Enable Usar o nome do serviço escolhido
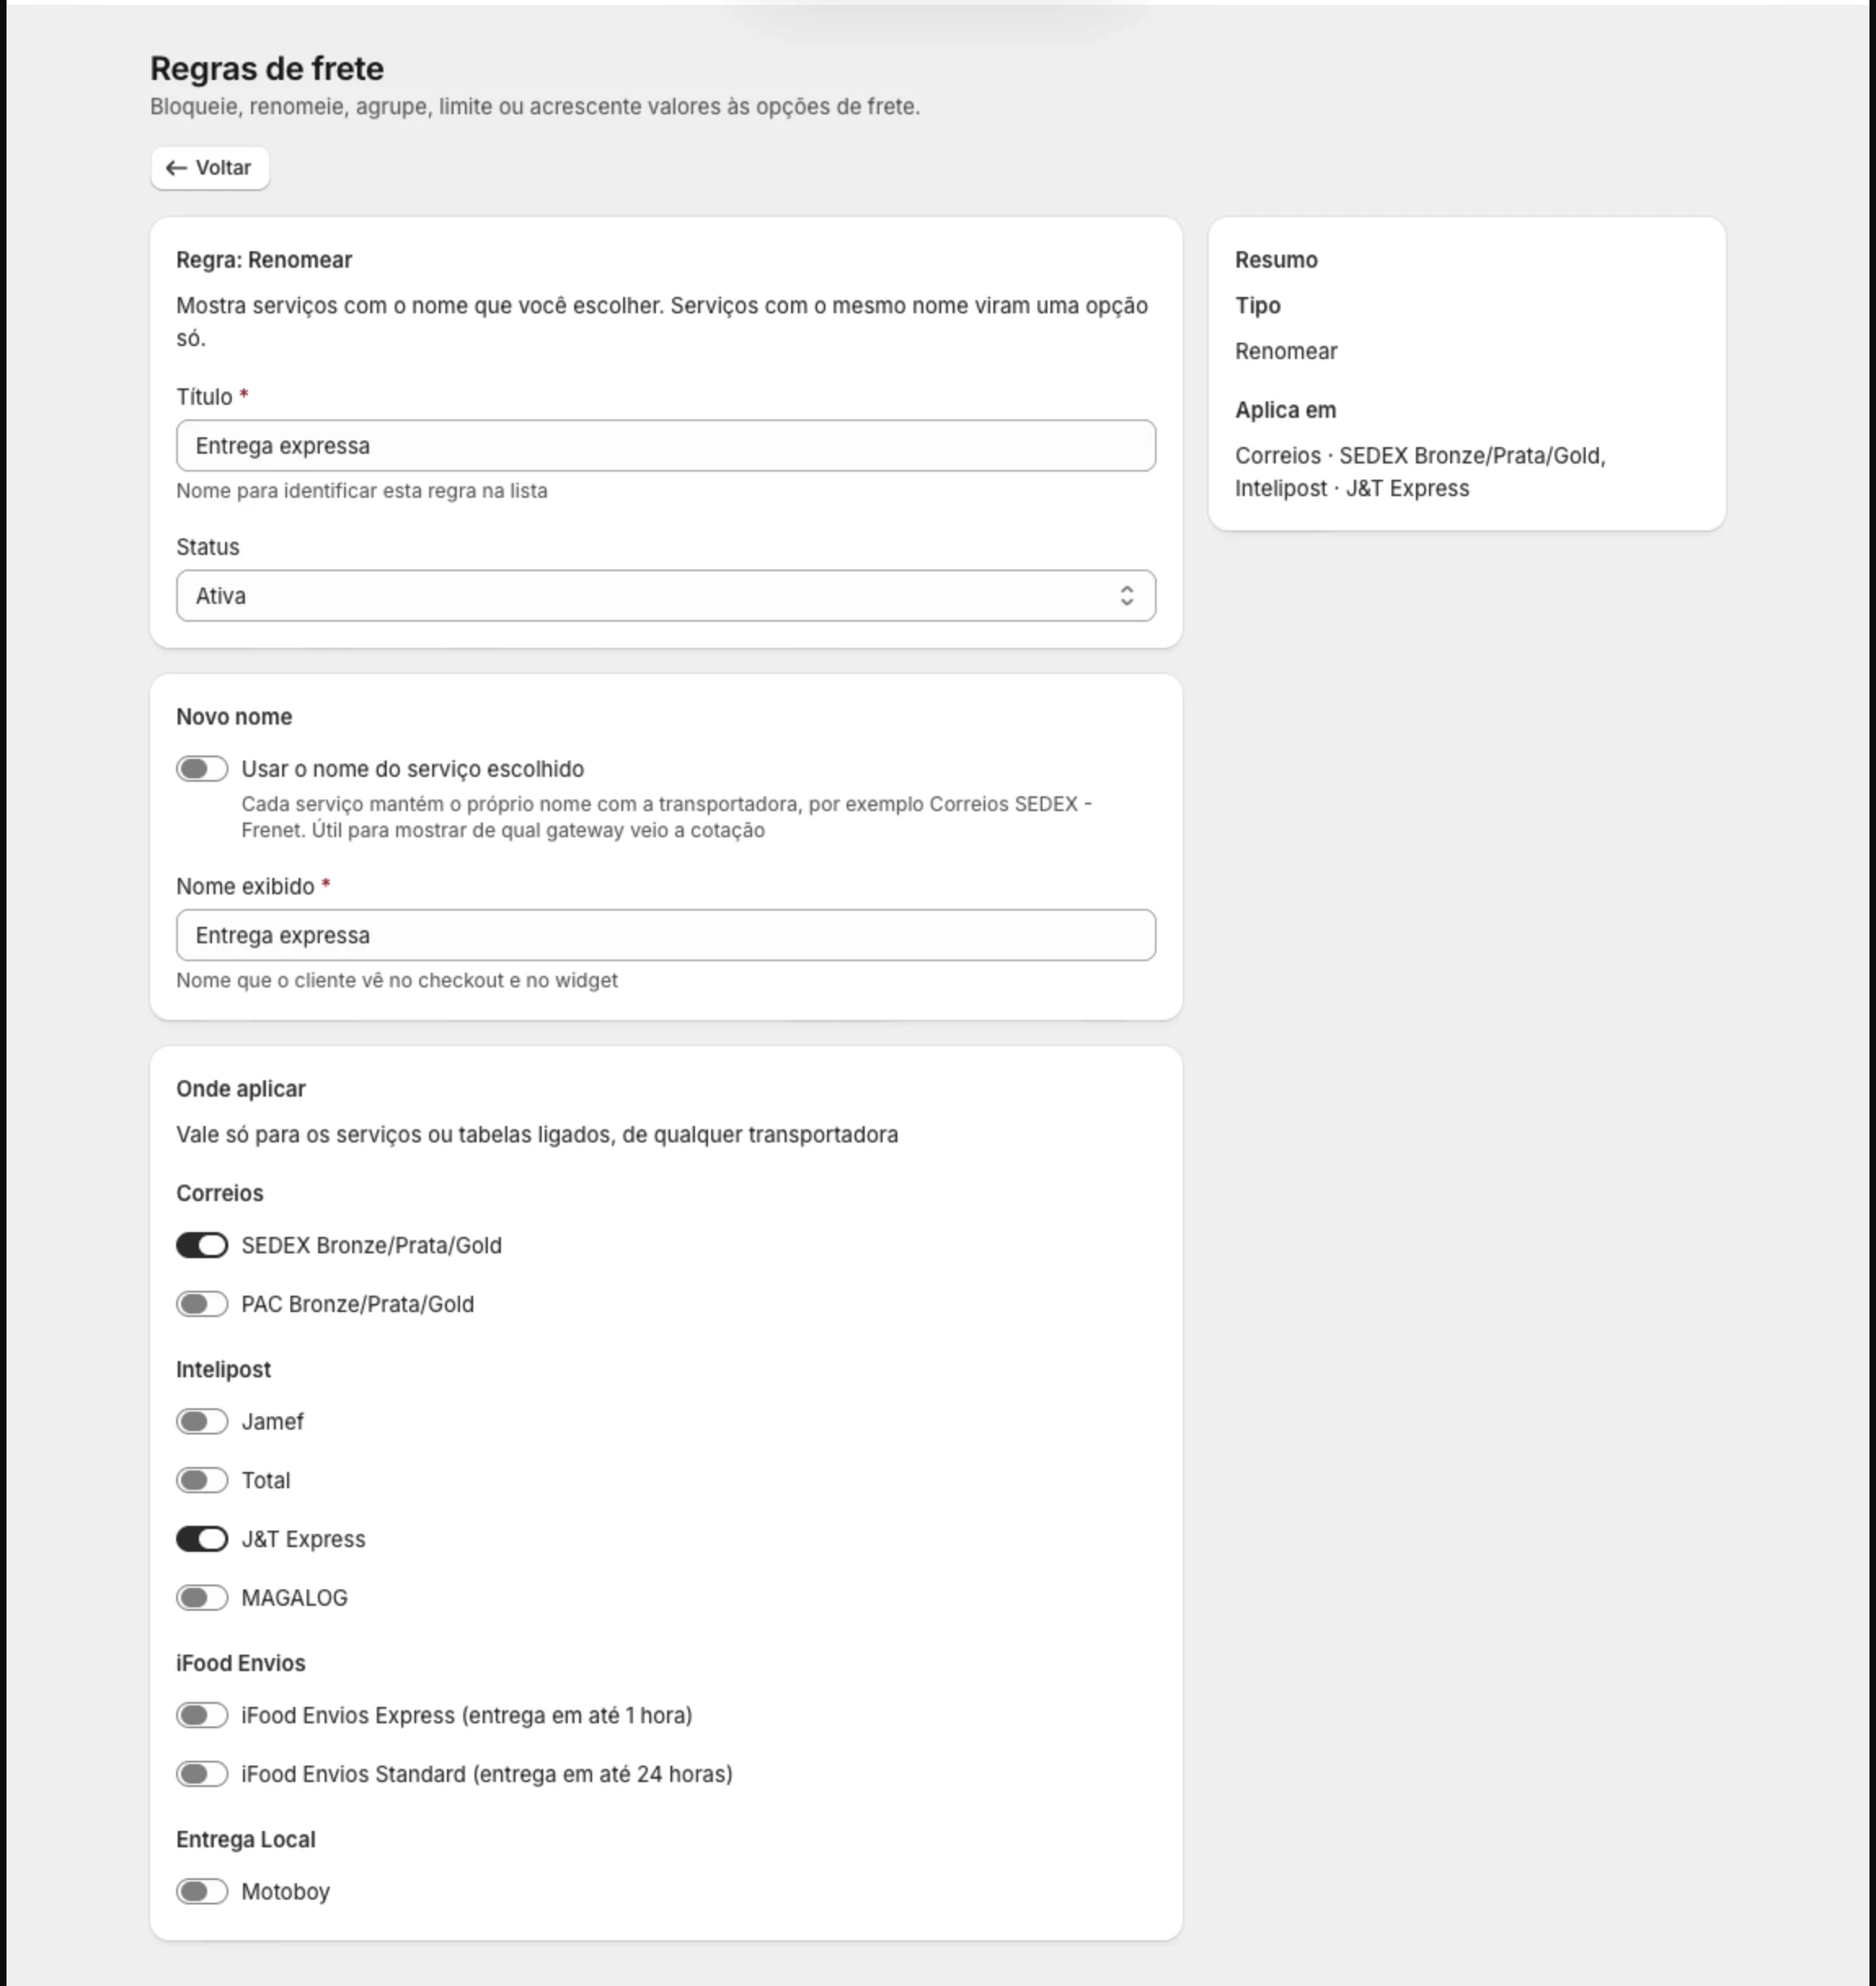 coord(202,769)
